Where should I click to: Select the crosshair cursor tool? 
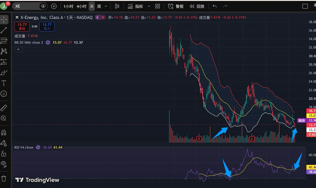4,20
